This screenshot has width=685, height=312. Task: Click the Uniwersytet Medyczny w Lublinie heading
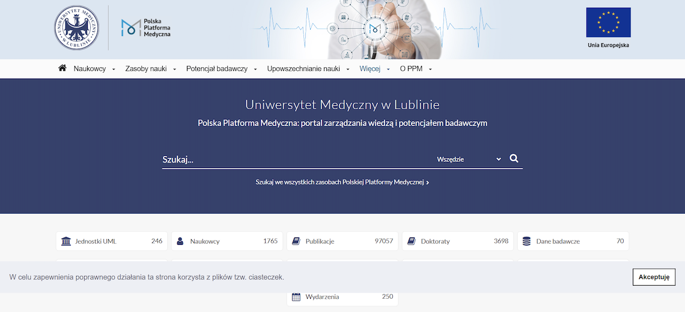click(342, 105)
